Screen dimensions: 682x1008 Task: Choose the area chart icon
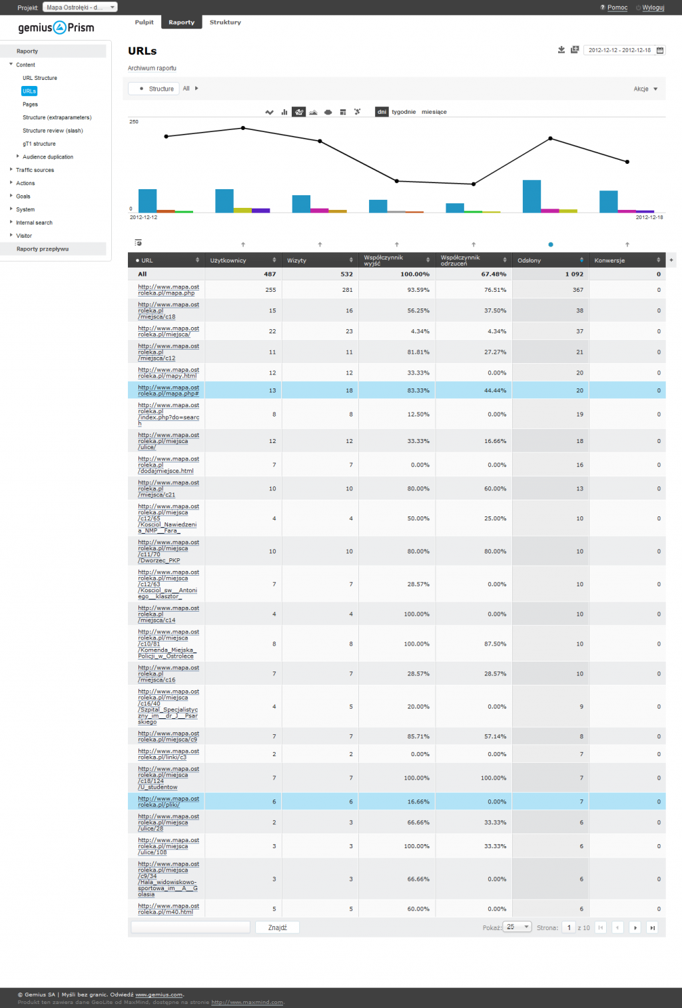click(313, 112)
